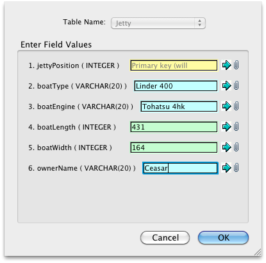Click the arrow icon next to ownerName field
The image size is (266, 263).
coord(226,167)
